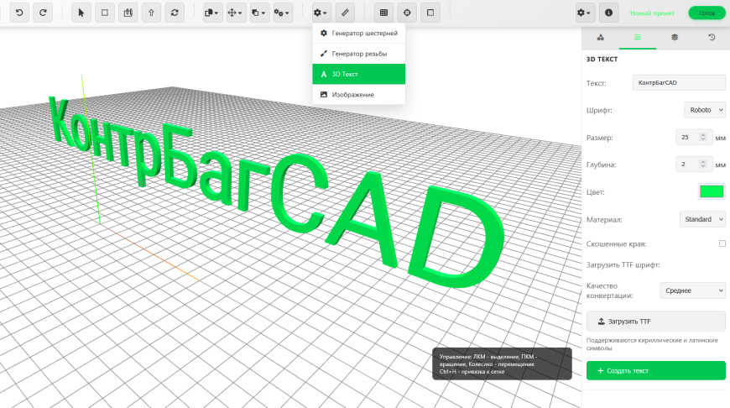The height and width of the screenshot is (408, 730).
Task: Click the undo arrow icon
Action: [x=19, y=13]
